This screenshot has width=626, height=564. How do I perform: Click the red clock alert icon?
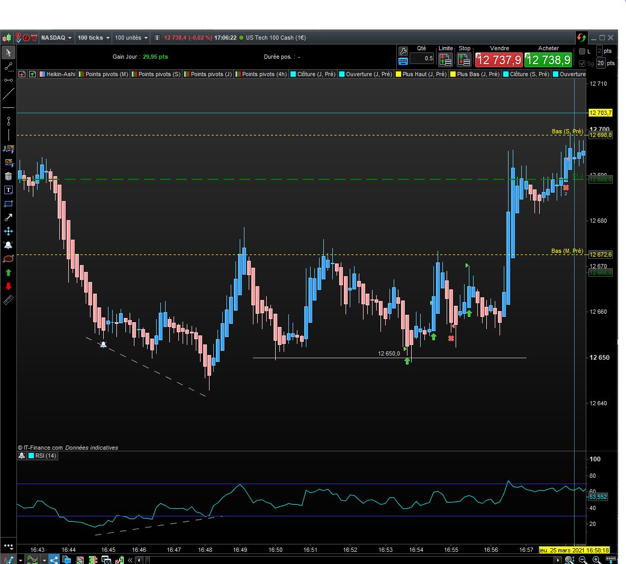click(26, 38)
